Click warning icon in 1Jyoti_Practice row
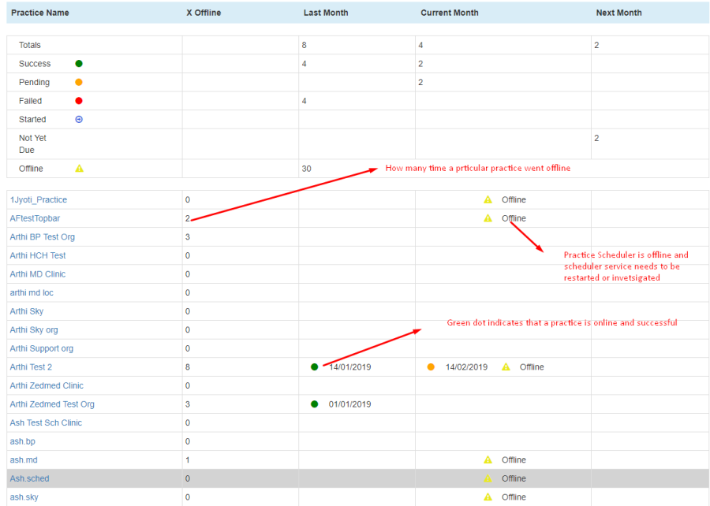710x506 pixels. coord(488,199)
